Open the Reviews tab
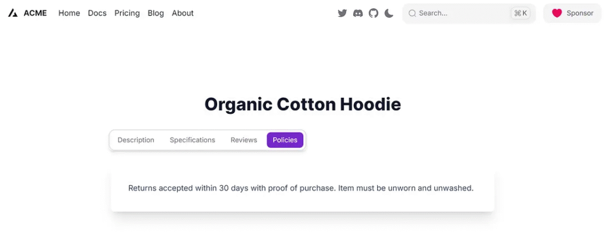Screen dimensions: 611x242 pyautogui.click(x=243, y=140)
